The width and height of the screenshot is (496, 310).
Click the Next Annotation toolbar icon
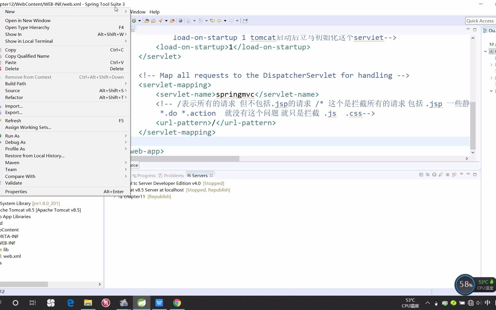pos(189,21)
